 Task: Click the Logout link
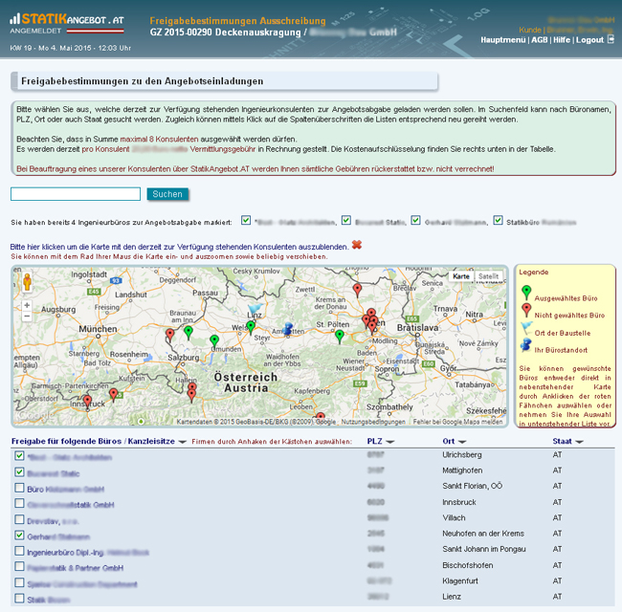pos(589,40)
